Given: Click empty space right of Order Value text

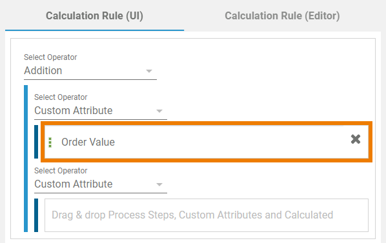Looking at the screenshot, I should [231, 142].
